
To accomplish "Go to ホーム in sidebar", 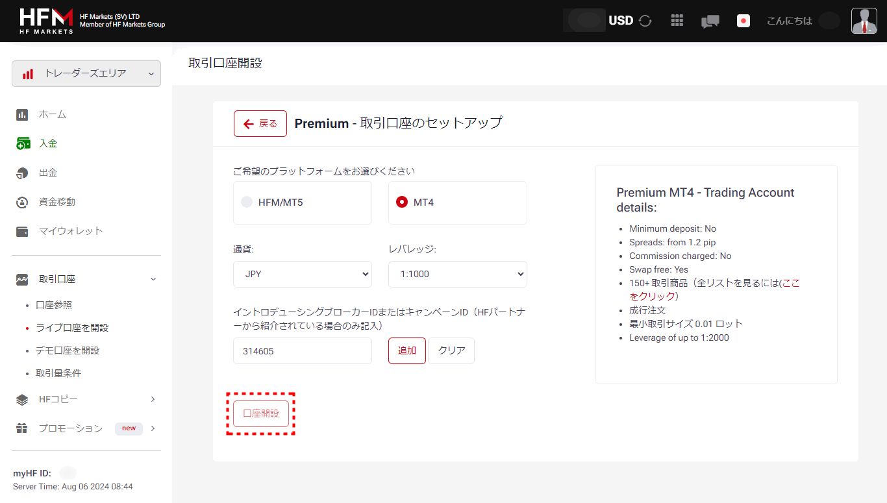I will tap(53, 114).
